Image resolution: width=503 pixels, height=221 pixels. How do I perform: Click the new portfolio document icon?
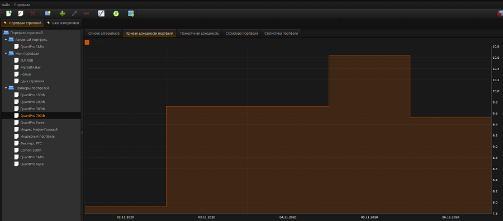coord(9,13)
